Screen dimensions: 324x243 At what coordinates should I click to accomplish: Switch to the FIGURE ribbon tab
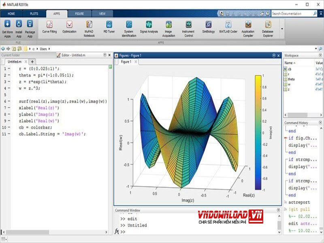79,14
